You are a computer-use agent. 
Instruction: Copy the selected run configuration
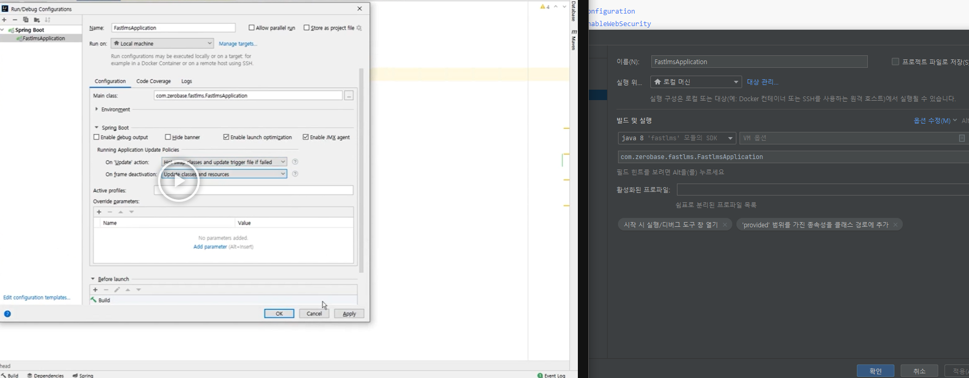tap(26, 20)
